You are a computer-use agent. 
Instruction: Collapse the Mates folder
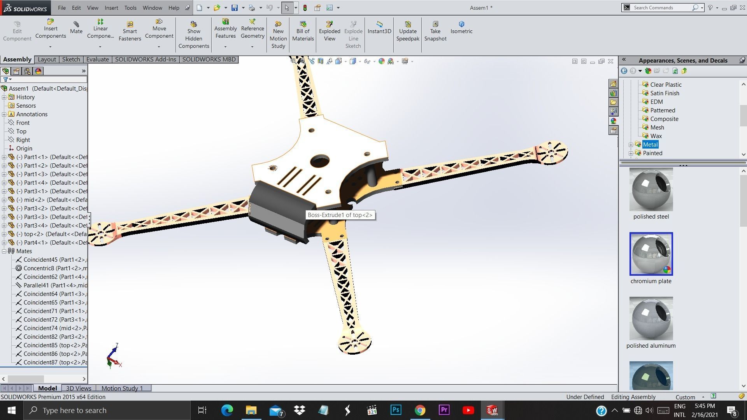[4, 251]
